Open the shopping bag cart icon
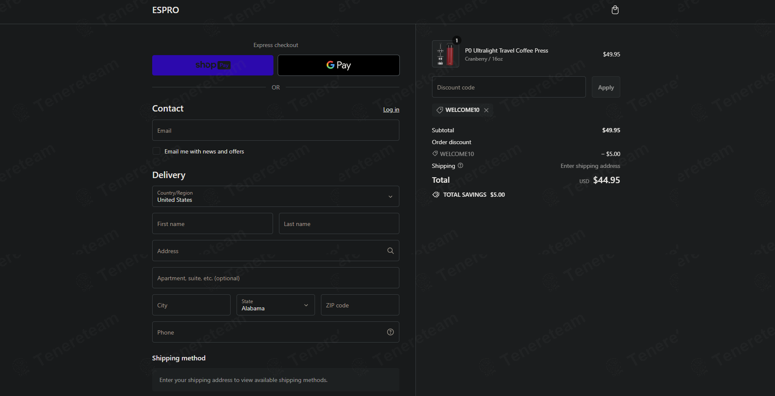This screenshot has width=775, height=396. tap(615, 10)
